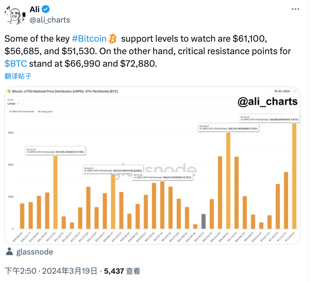This screenshot has height=282, width=314.
Task: Click the Bitcoin logo beside the hashtag
Action: coord(112,39)
